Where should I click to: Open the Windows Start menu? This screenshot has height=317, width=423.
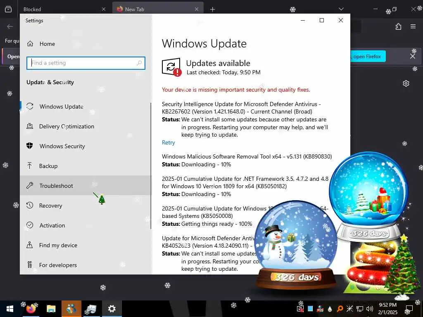10,309
